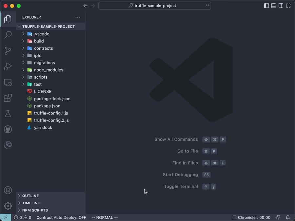Open the Run and Debug panel

pyautogui.click(x=8, y=66)
